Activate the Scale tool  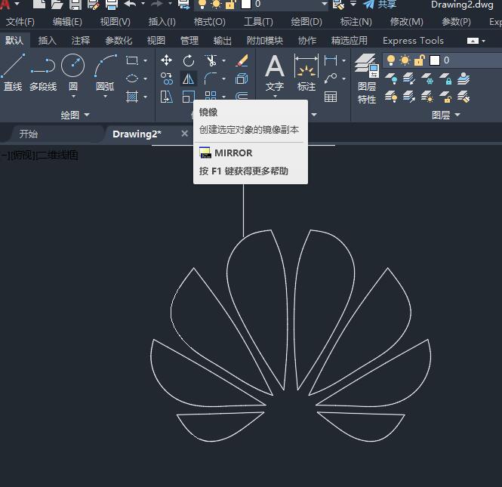click(188, 97)
